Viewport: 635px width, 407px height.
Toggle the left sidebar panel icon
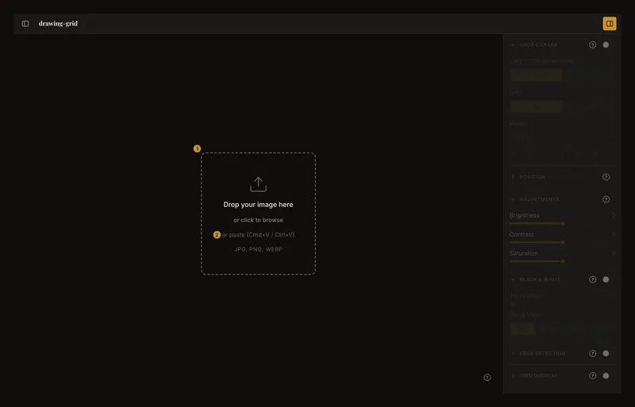[x=25, y=24]
